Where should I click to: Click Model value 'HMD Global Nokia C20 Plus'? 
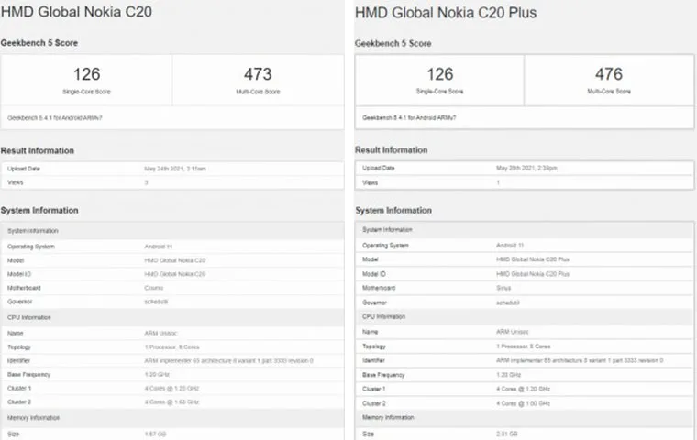pyautogui.click(x=533, y=259)
